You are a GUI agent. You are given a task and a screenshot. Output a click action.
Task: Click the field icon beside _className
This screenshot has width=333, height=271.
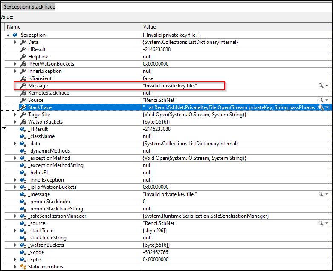(x=23, y=136)
